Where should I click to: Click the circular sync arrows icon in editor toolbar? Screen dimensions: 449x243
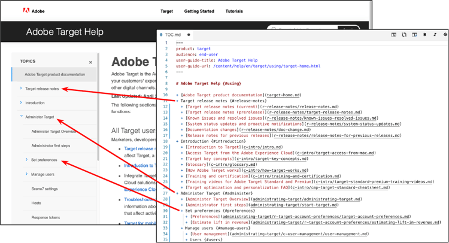(404, 35)
